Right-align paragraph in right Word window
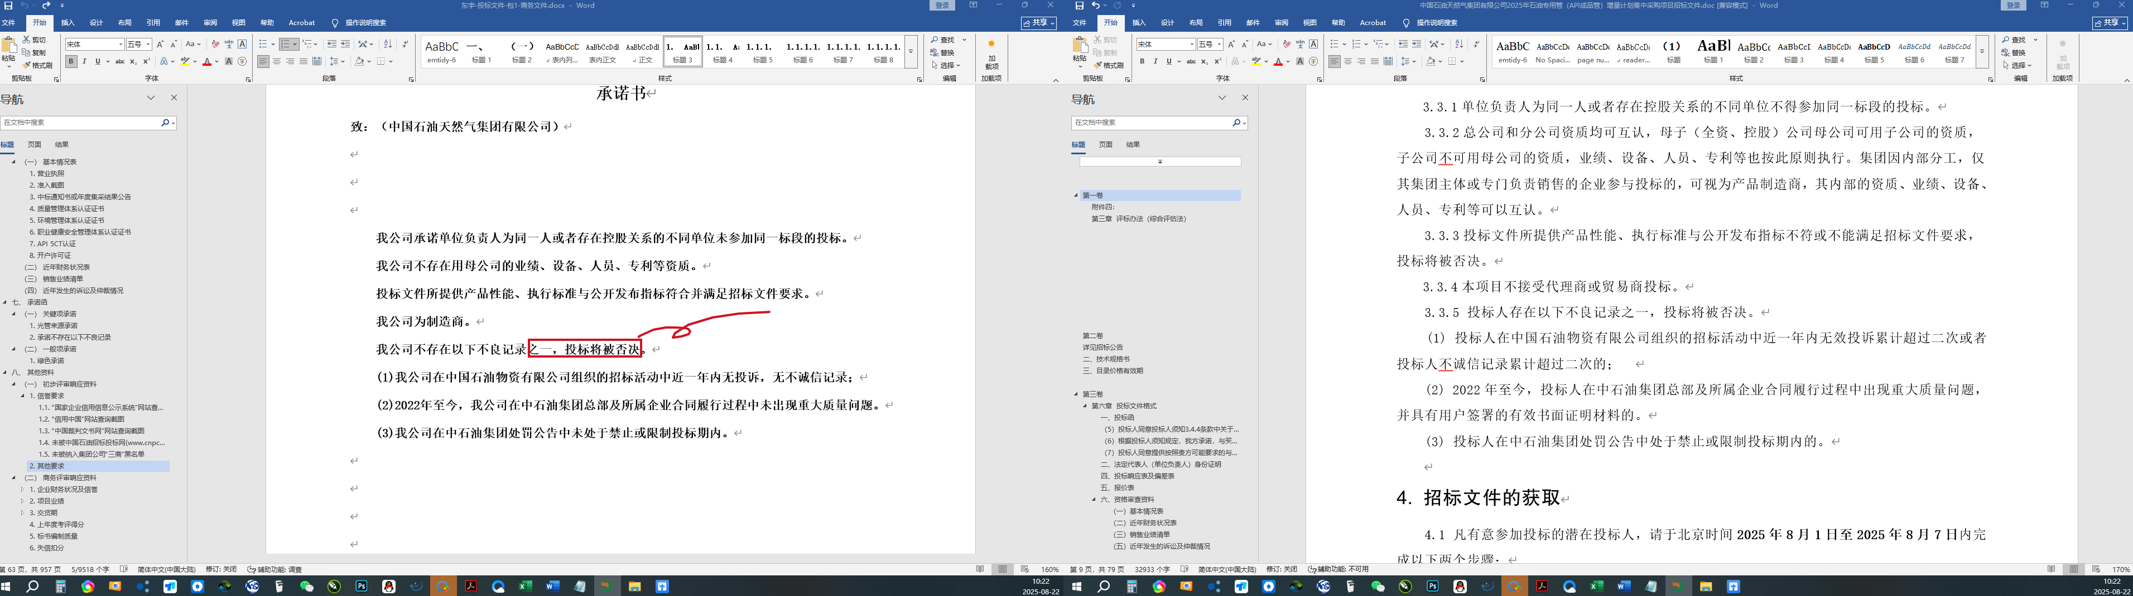Screen dimensions: 2133x596 pyautogui.click(x=1361, y=61)
